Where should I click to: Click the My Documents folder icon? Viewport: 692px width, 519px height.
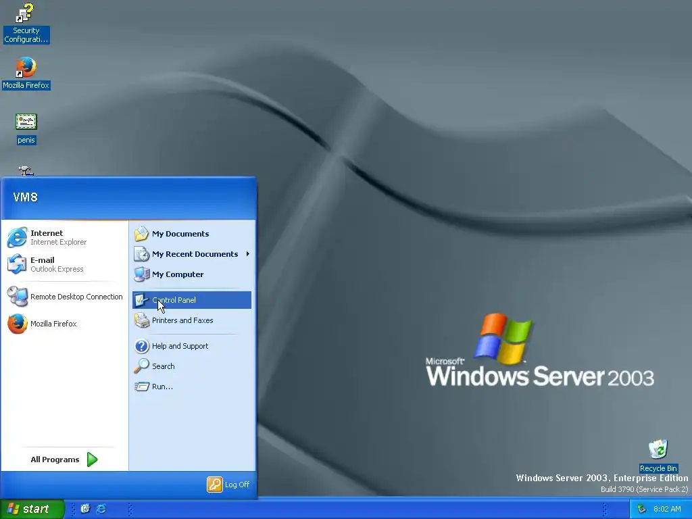pos(142,233)
